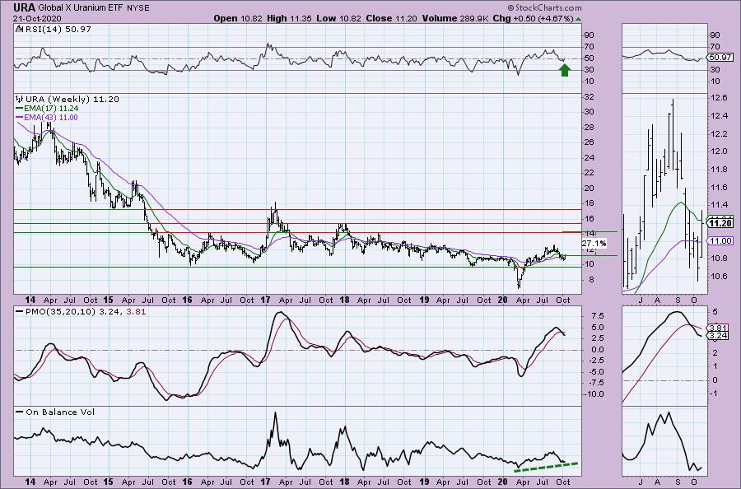Click the green up-triangle next to Chg value
741x489 pixels.
[x=579, y=19]
